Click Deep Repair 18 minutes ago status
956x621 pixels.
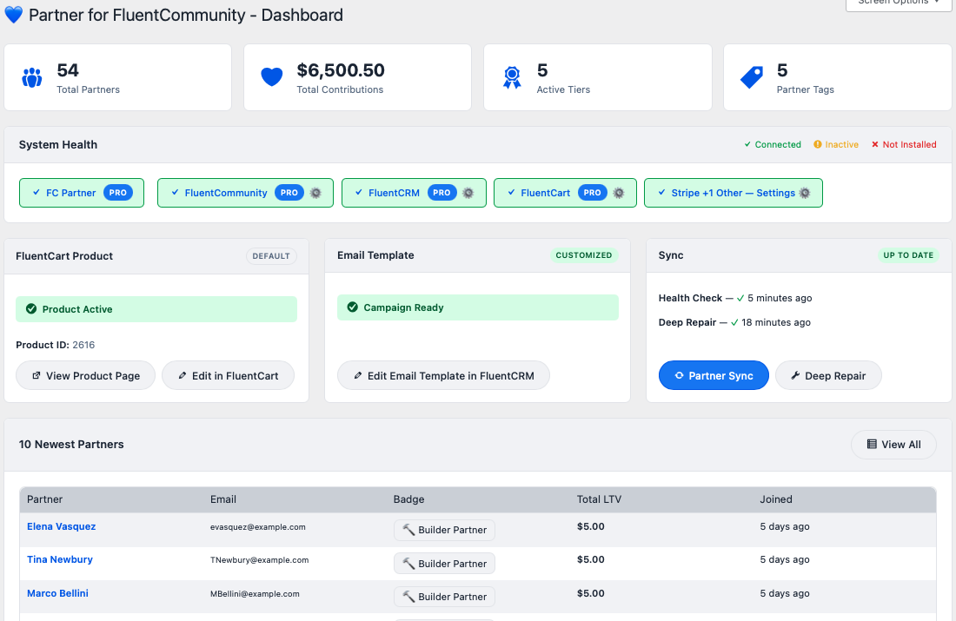pos(734,322)
